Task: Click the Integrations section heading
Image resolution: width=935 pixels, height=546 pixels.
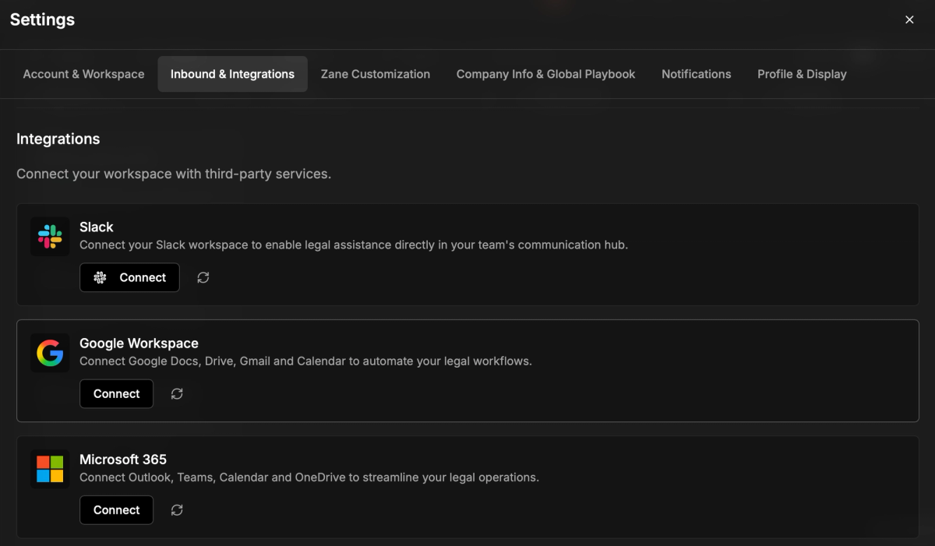Action: point(58,139)
